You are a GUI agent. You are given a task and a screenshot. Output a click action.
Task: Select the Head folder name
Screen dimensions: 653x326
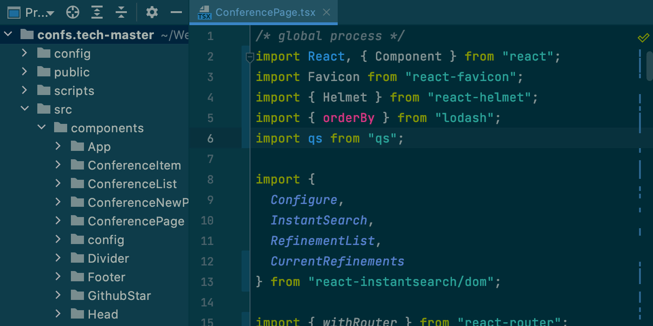[103, 314]
